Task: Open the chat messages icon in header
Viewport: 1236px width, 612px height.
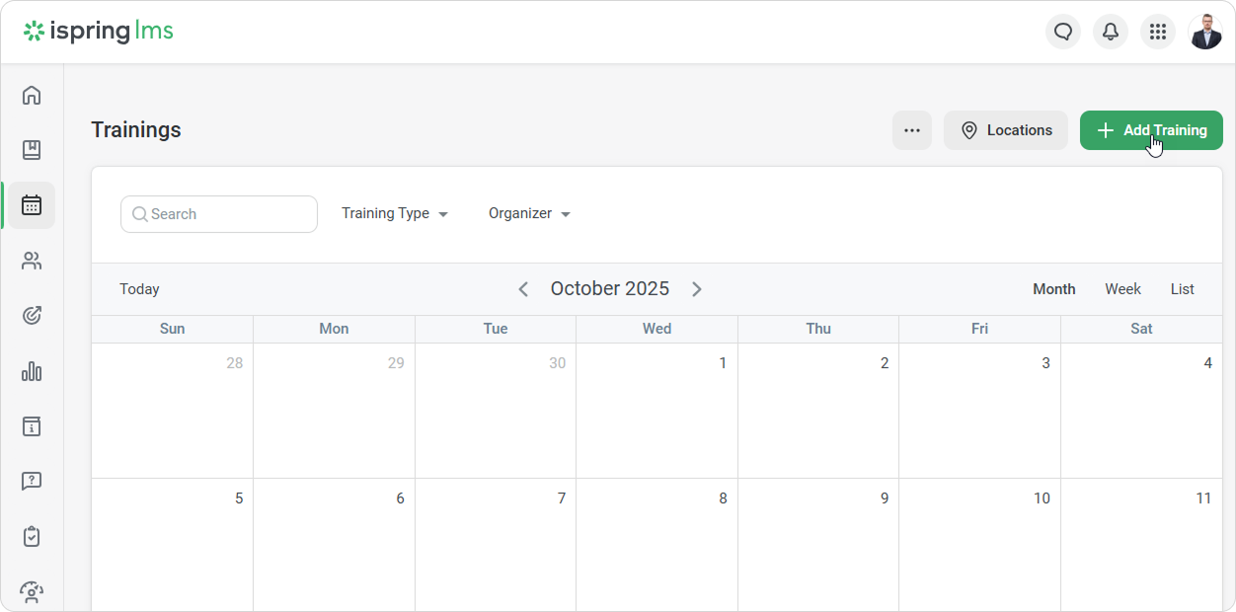Action: point(1063,32)
